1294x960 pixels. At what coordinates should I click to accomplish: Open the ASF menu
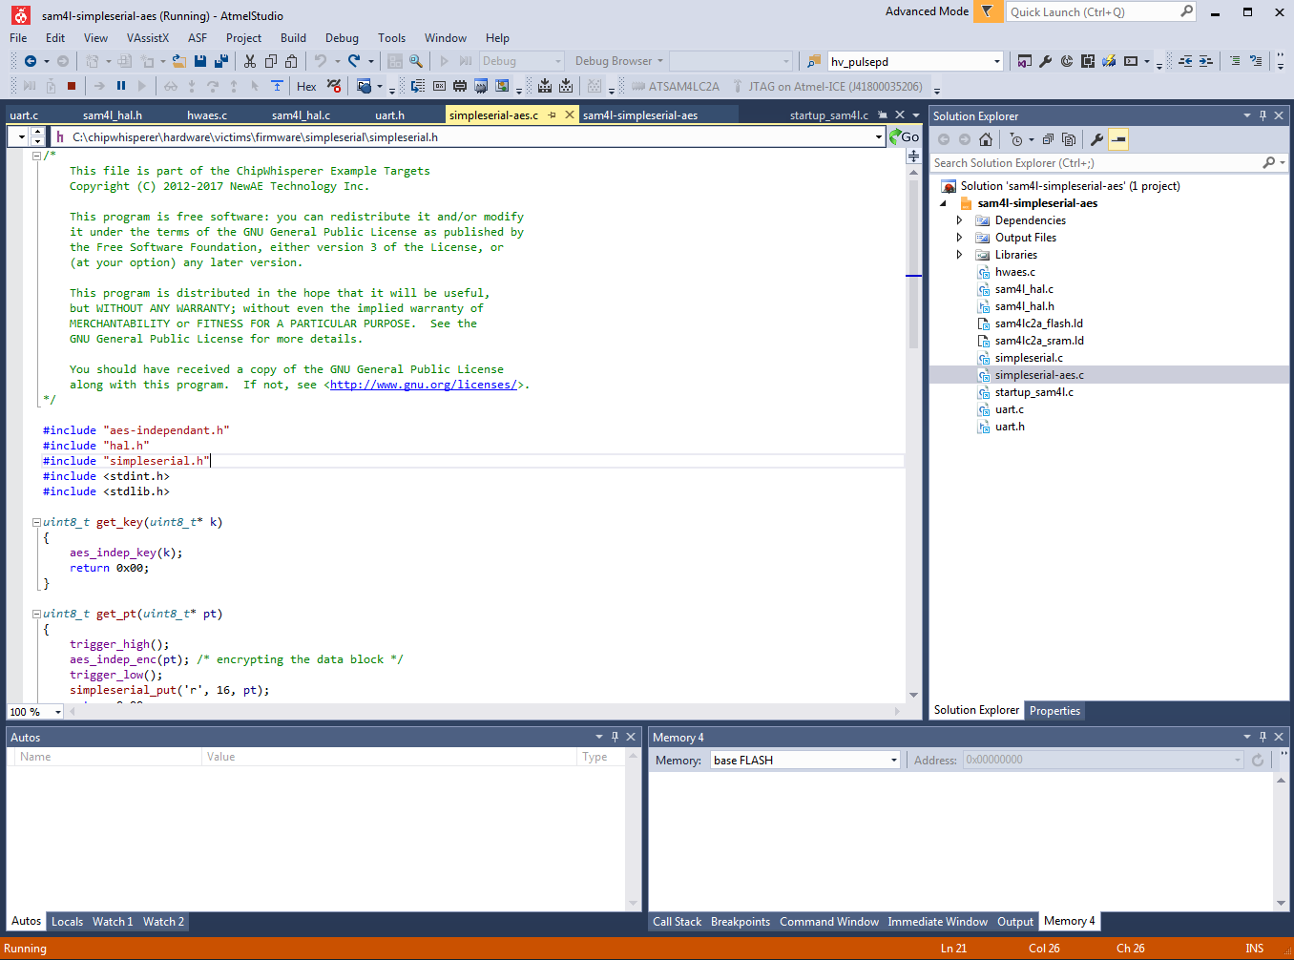pos(198,38)
